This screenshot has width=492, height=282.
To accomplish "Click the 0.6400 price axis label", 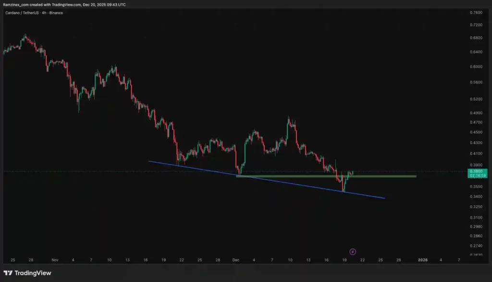I will tap(476, 52).
